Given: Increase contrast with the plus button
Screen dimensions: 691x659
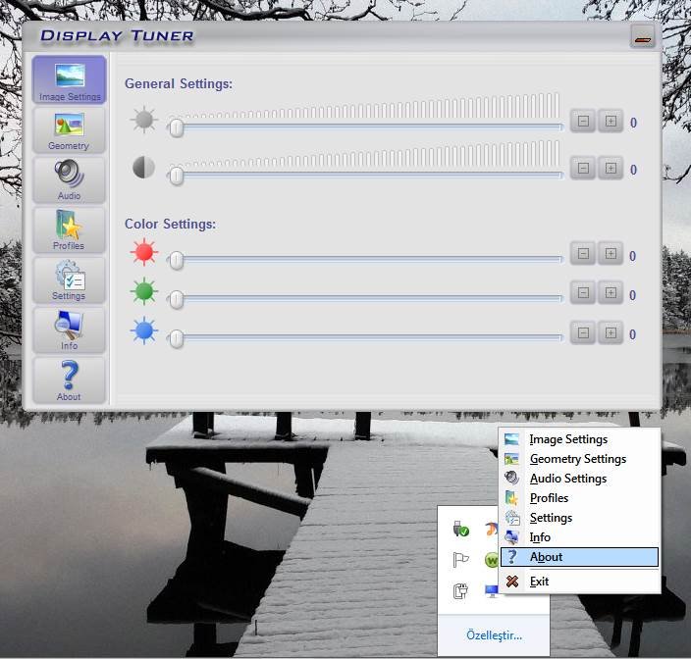Looking at the screenshot, I should coord(611,168).
